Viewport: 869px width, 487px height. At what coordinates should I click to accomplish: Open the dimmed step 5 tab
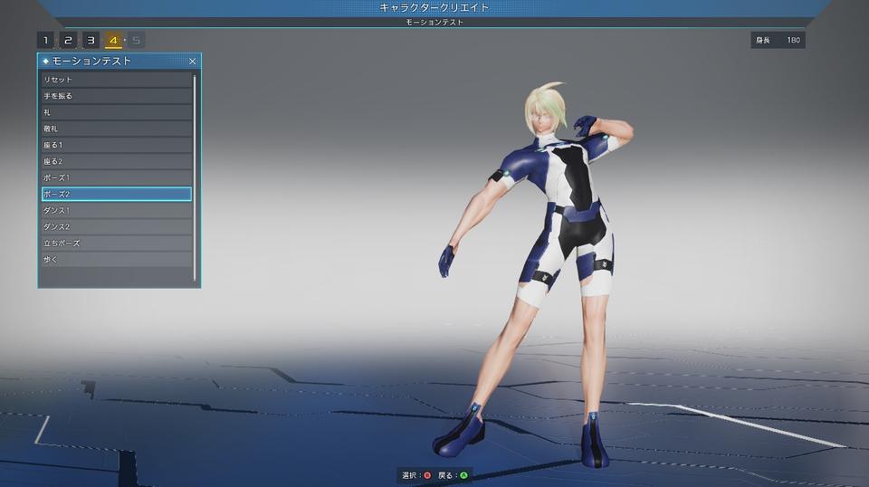[136, 40]
